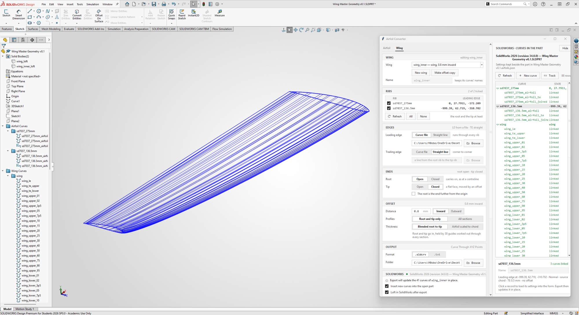Set Leading edge to Straight line

click(x=440, y=135)
